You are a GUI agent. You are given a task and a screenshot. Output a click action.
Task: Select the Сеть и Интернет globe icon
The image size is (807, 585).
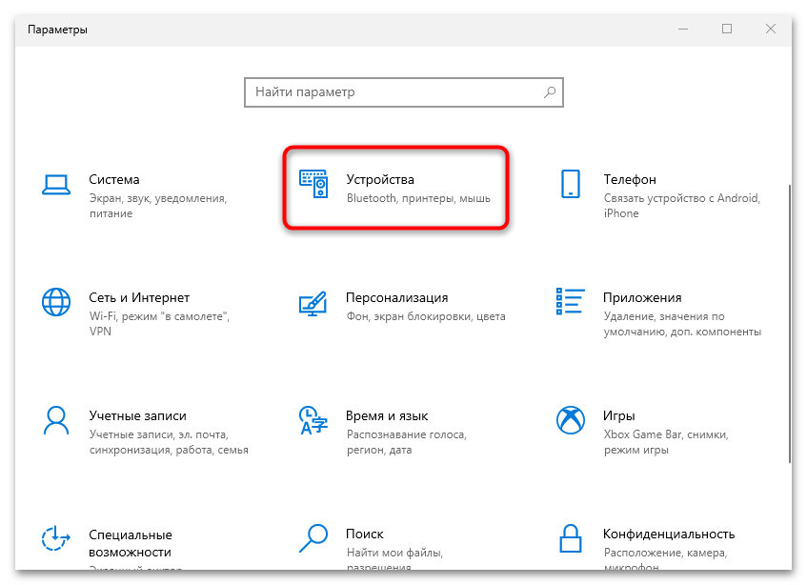(x=56, y=302)
